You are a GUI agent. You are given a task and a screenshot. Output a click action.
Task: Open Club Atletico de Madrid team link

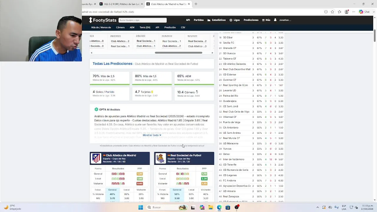121,155
